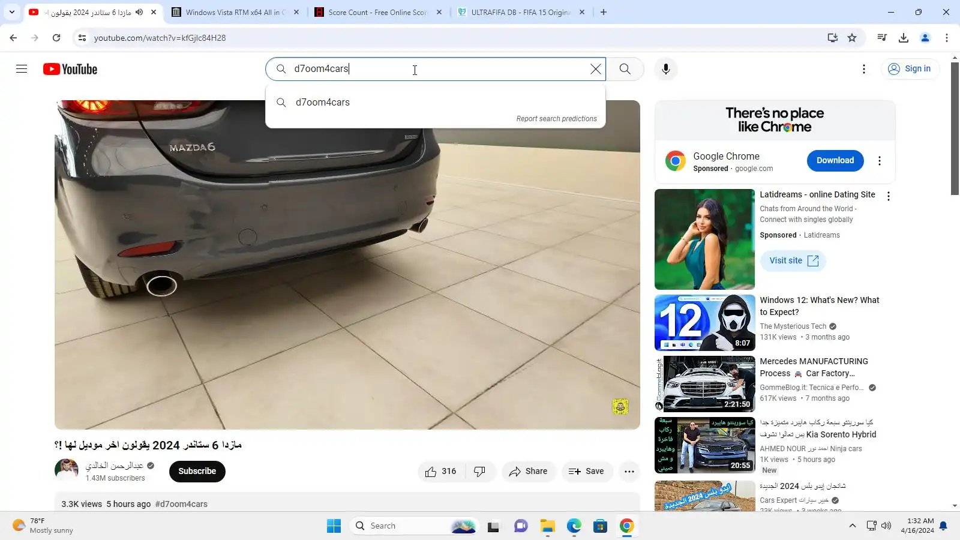Switch to Windows Vista RTM x64 tab

coord(235,12)
